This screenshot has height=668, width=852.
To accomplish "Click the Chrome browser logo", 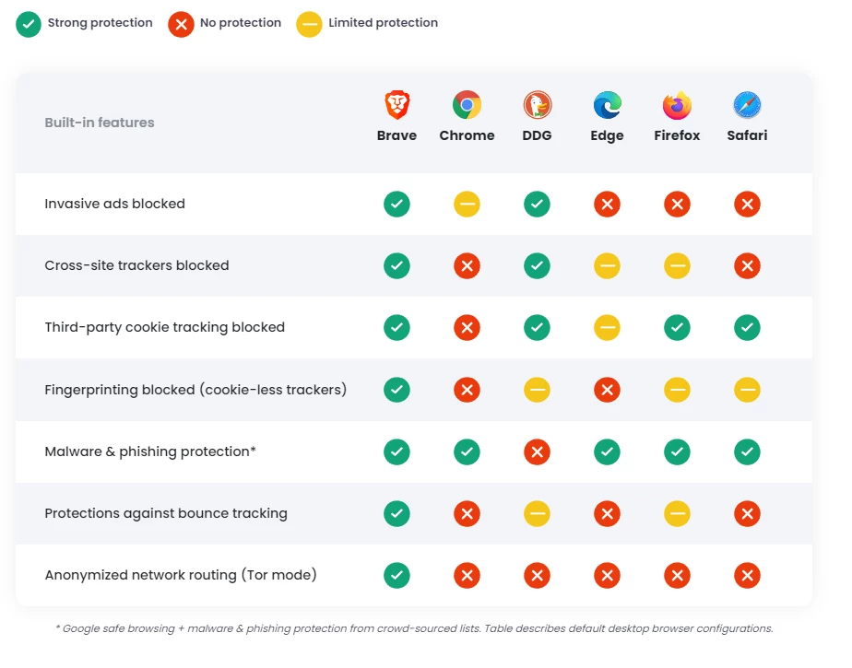I will [467, 106].
